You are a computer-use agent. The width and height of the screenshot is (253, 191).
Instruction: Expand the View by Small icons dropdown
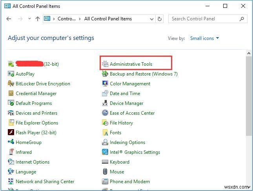204,38
